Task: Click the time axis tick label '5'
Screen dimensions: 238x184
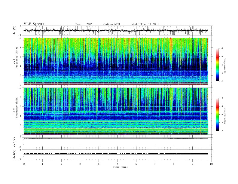Action: click(117, 164)
